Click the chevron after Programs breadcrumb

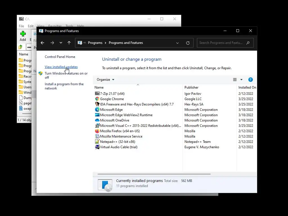click(x=105, y=43)
